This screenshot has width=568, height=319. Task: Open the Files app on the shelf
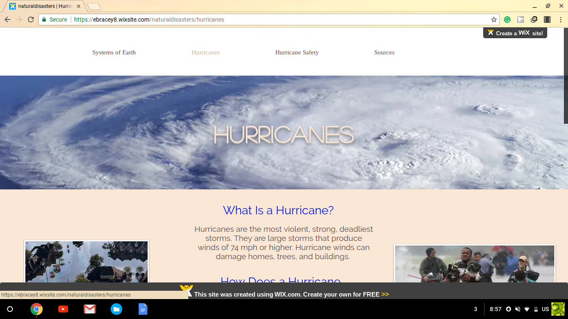pyautogui.click(x=116, y=309)
